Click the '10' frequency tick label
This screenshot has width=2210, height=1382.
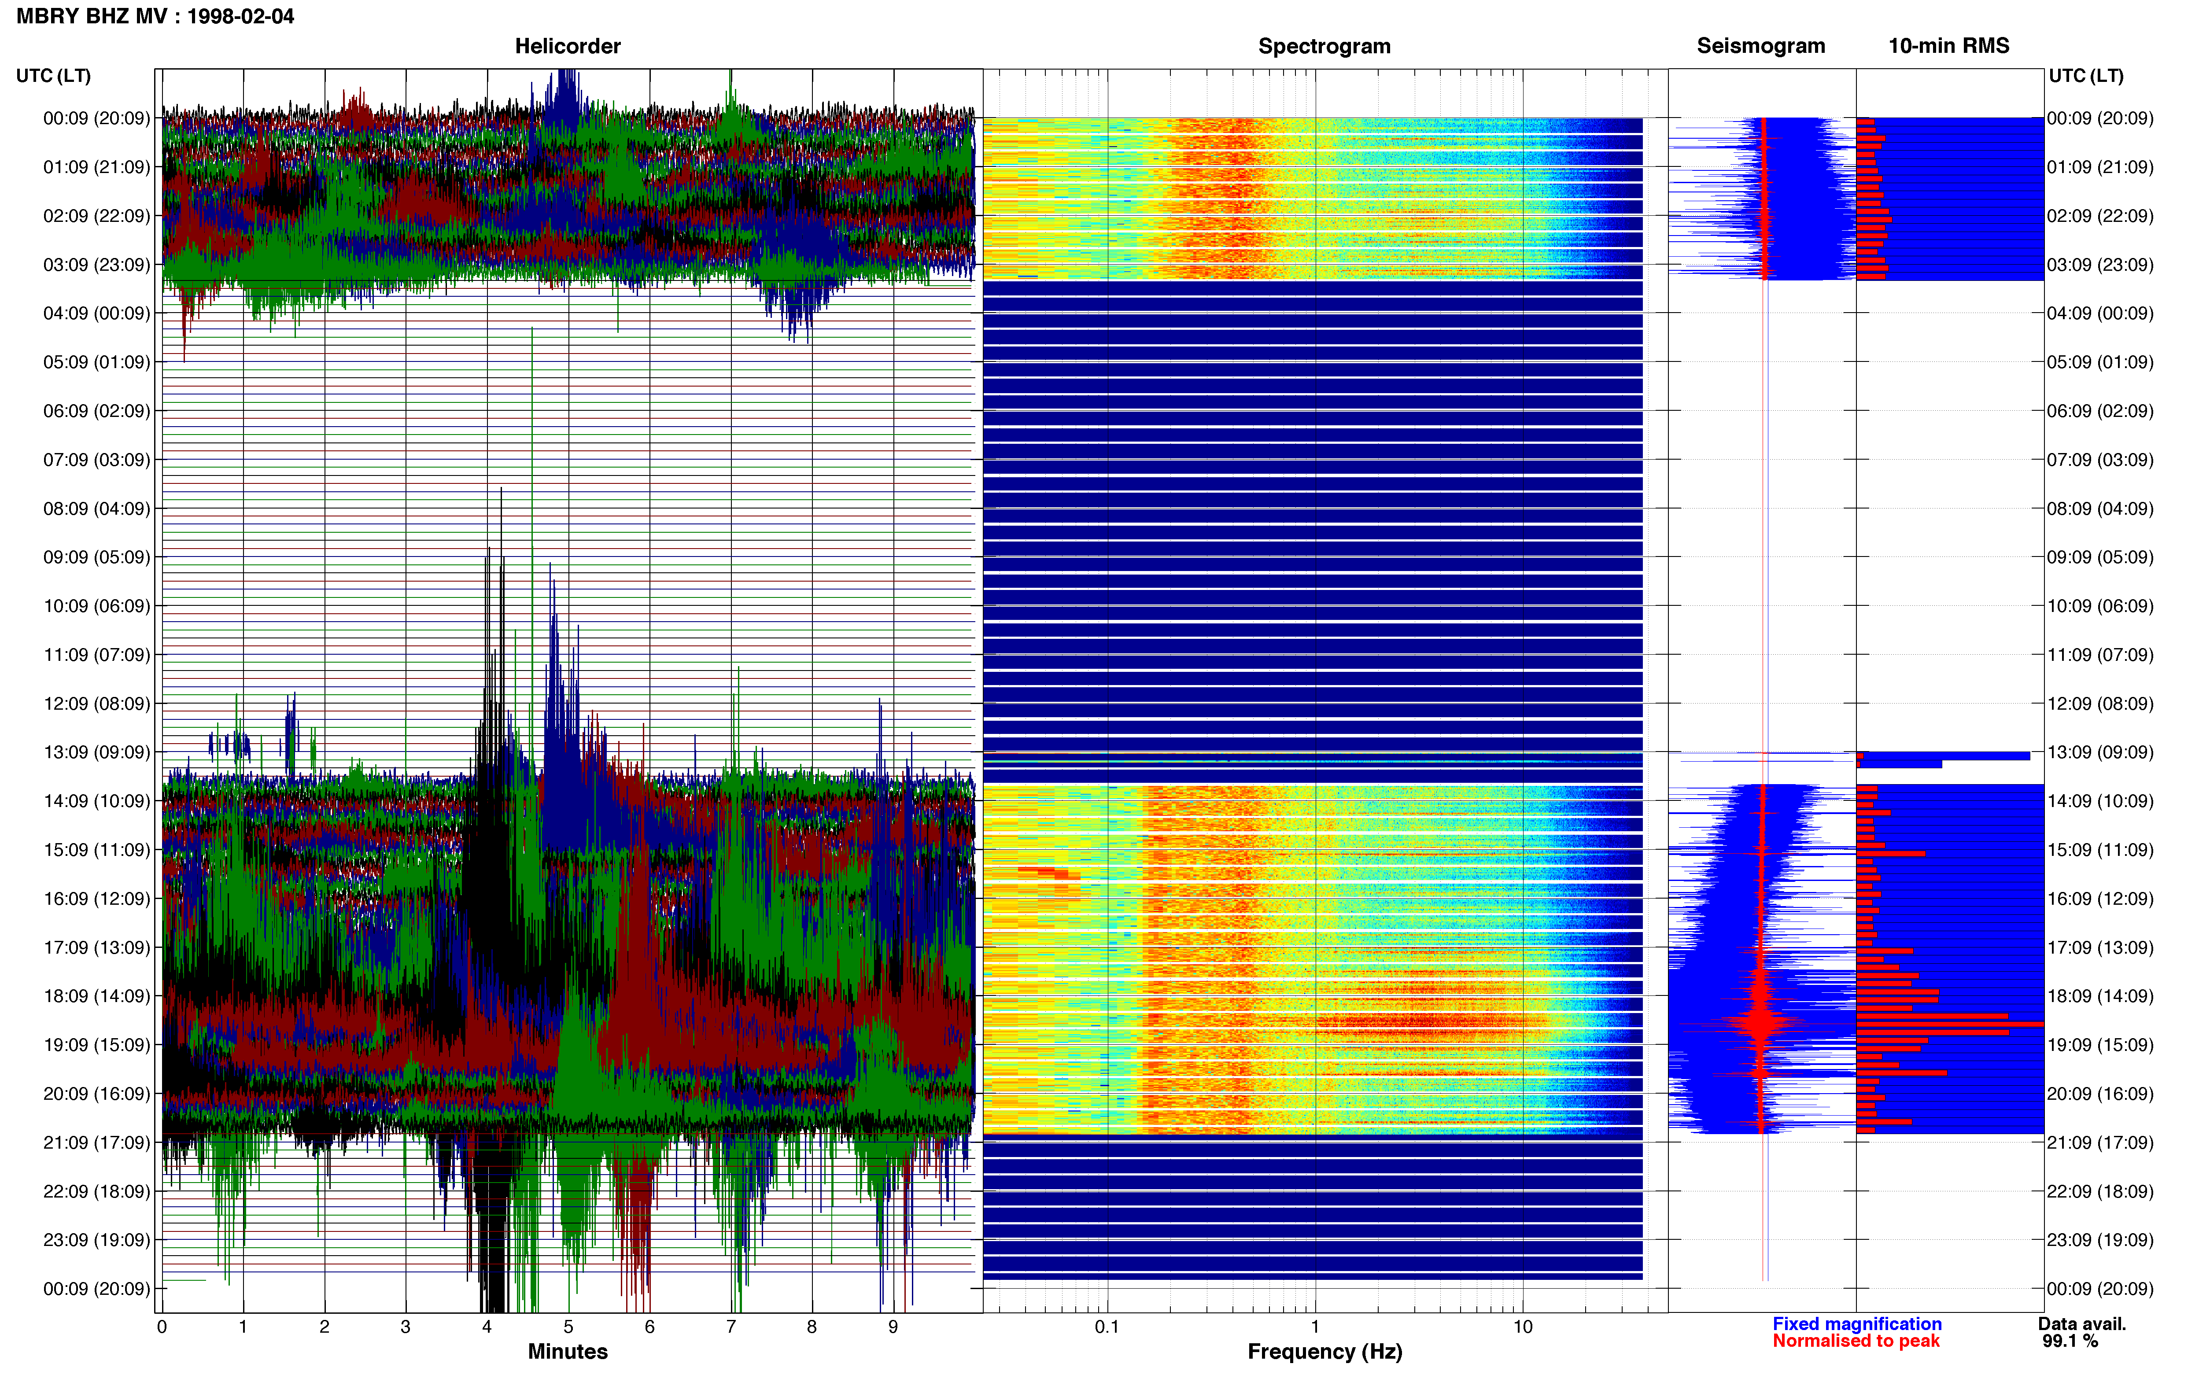pos(1523,1327)
